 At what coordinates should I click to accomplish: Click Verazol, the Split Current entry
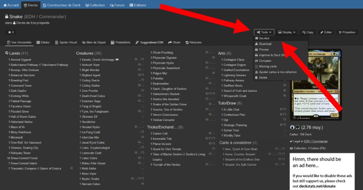(x=241, y=165)
